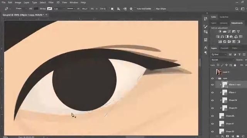Filter layers by pixel layers
Viewport: 247px width, 138px height.
click(230, 54)
